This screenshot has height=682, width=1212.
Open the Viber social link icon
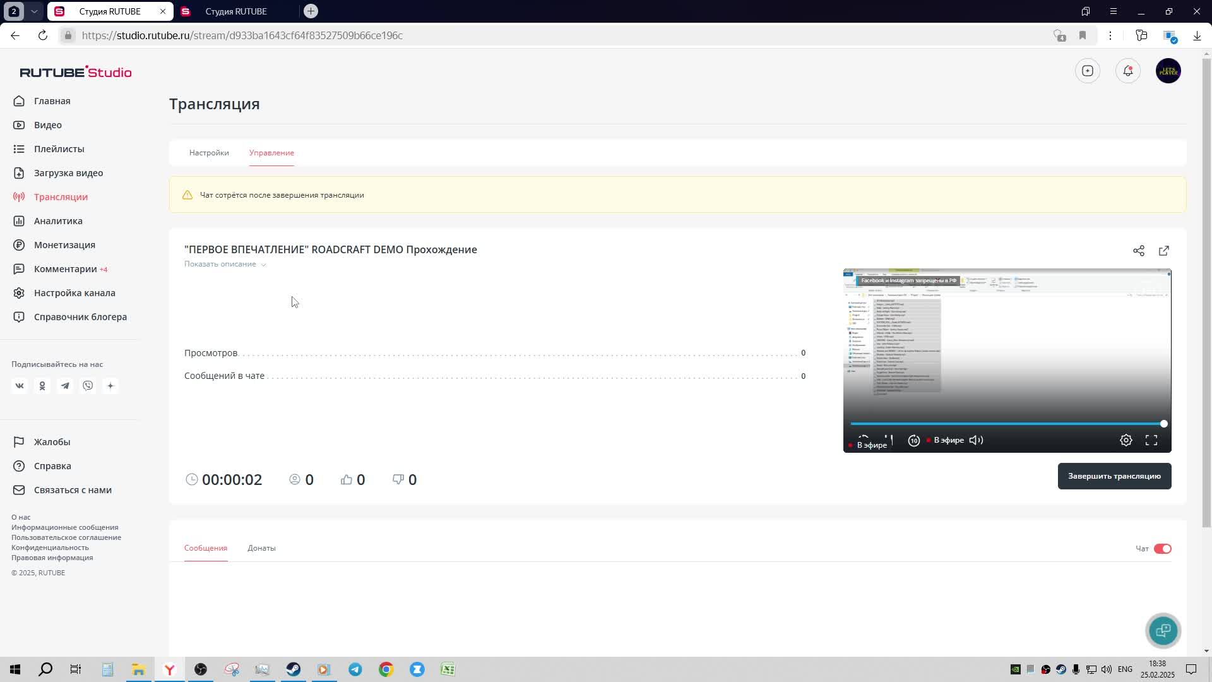88,386
